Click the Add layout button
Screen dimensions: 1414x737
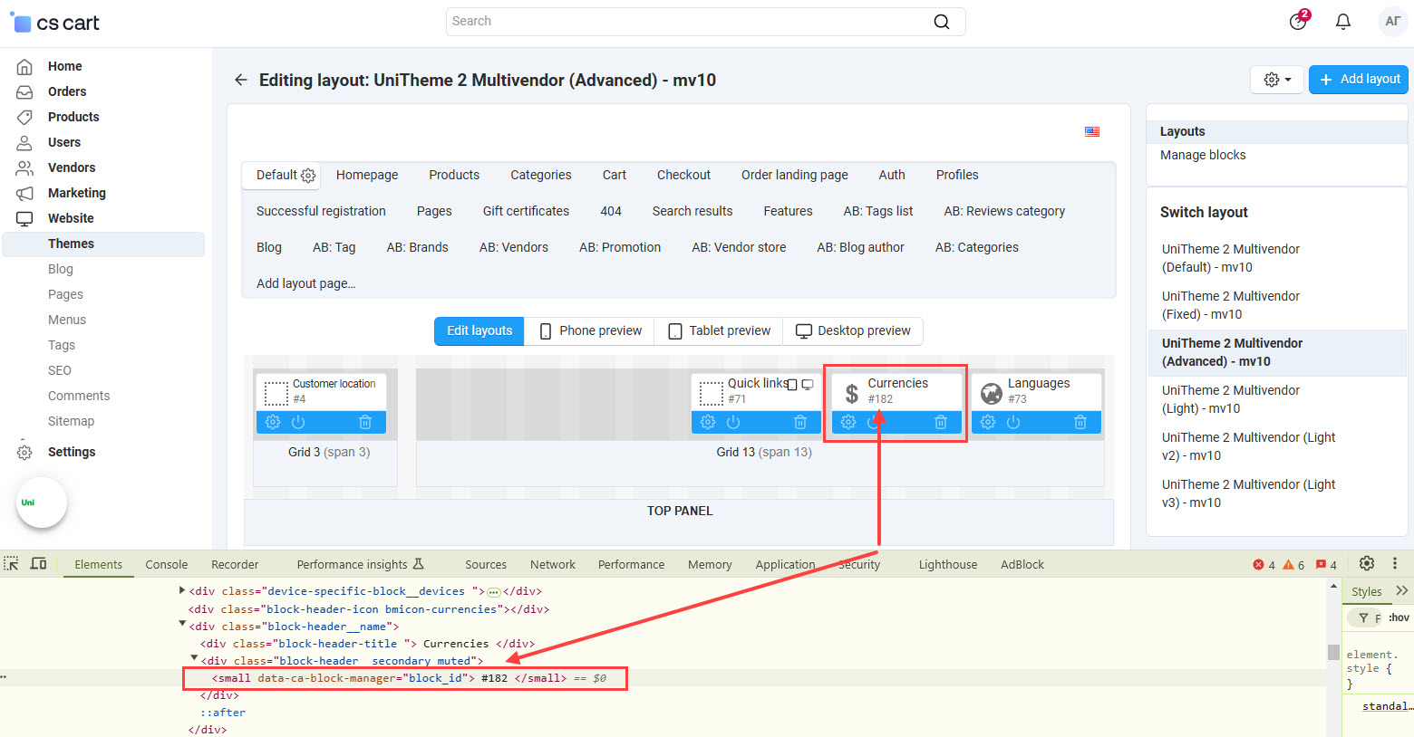pyautogui.click(x=1359, y=80)
